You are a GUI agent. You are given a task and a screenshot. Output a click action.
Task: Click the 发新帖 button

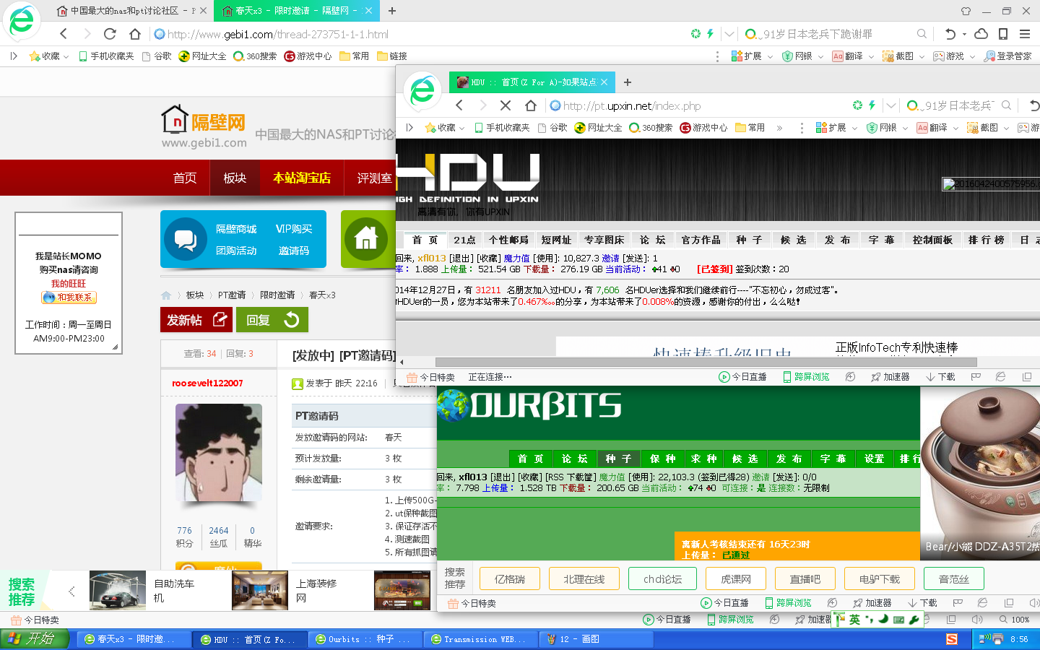click(x=196, y=320)
